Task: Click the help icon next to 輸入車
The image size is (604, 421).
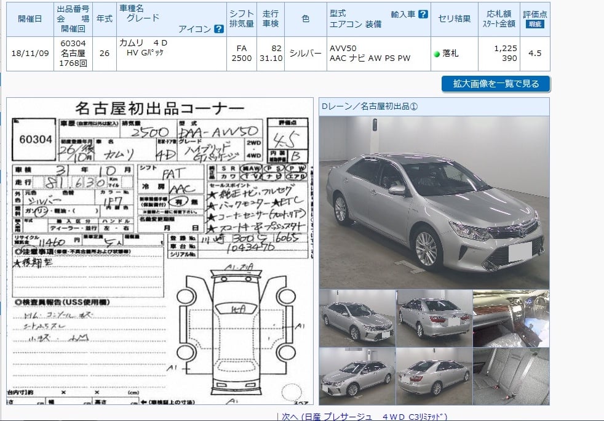Action: (423, 14)
